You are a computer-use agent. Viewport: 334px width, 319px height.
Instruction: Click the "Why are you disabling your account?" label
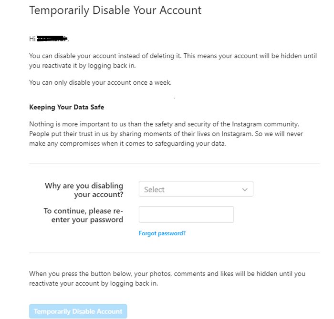[84, 190]
